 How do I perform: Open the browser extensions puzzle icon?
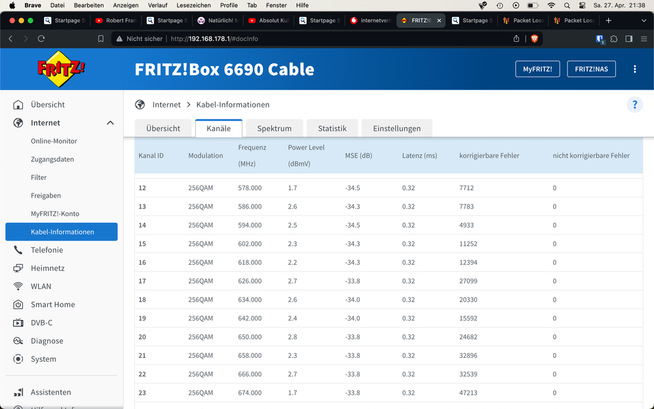pos(614,39)
